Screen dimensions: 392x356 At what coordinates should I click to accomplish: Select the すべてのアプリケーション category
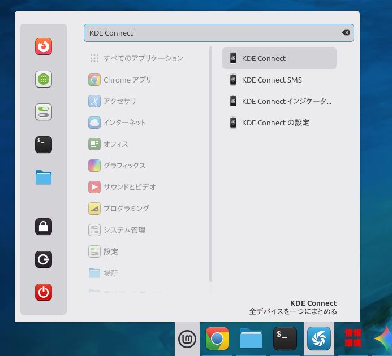[x=143, y=58]
